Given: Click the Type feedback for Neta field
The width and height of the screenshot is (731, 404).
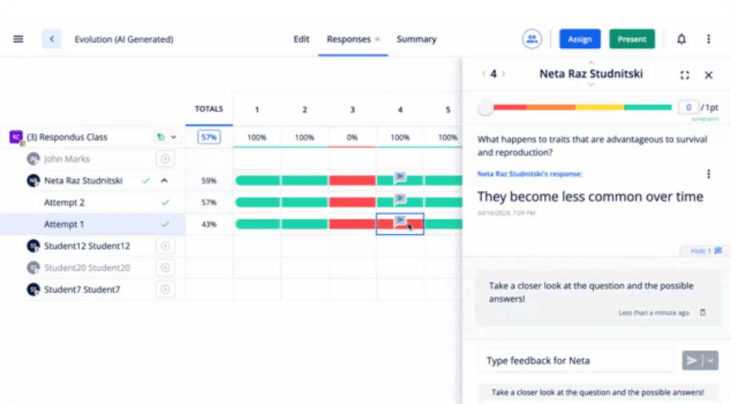Looking at the screenshot, I should pyautogui.click(x=576, y=361).
